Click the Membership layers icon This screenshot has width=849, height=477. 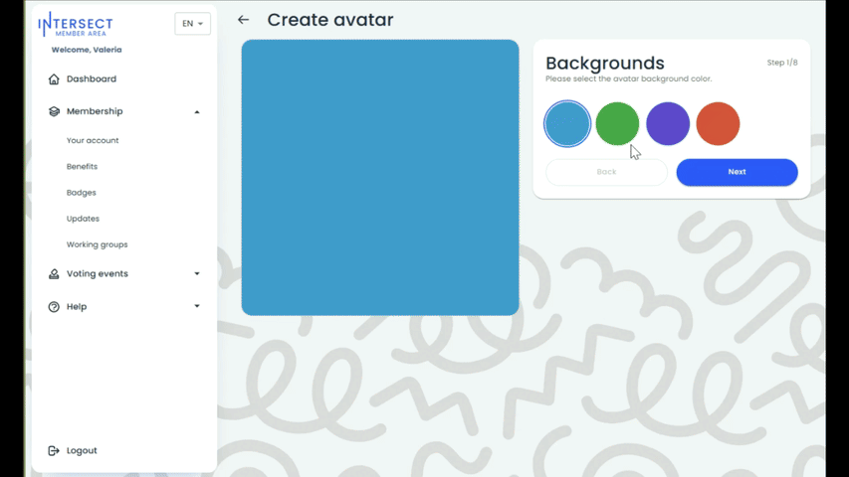(x=54, y=111)
